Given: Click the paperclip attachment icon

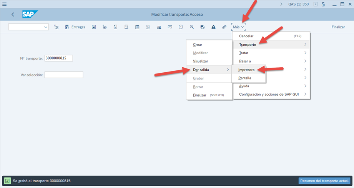Looking at the screenshot, I should [224, 27].
